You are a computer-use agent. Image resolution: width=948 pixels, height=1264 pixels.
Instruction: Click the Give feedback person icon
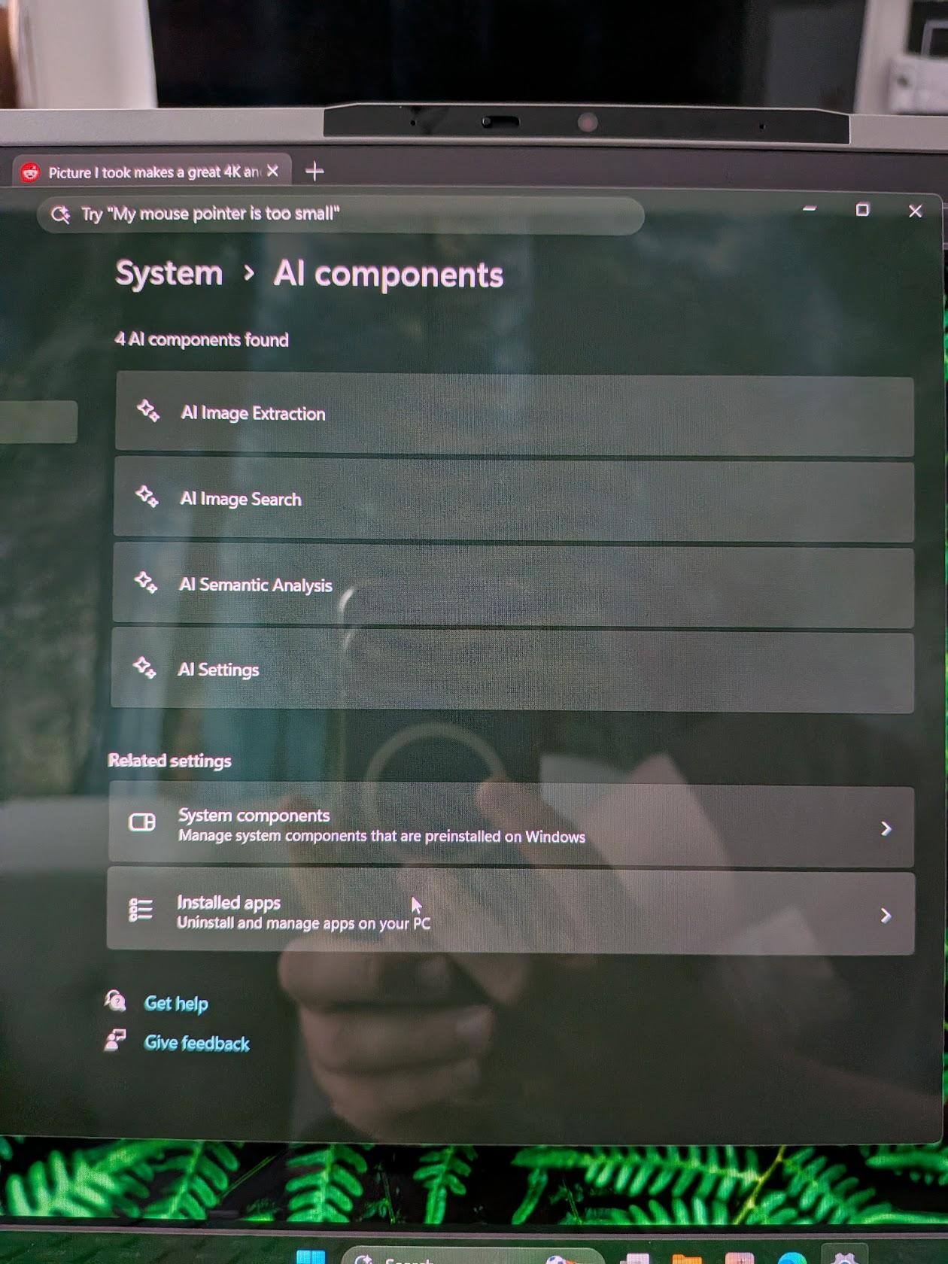114,1041
